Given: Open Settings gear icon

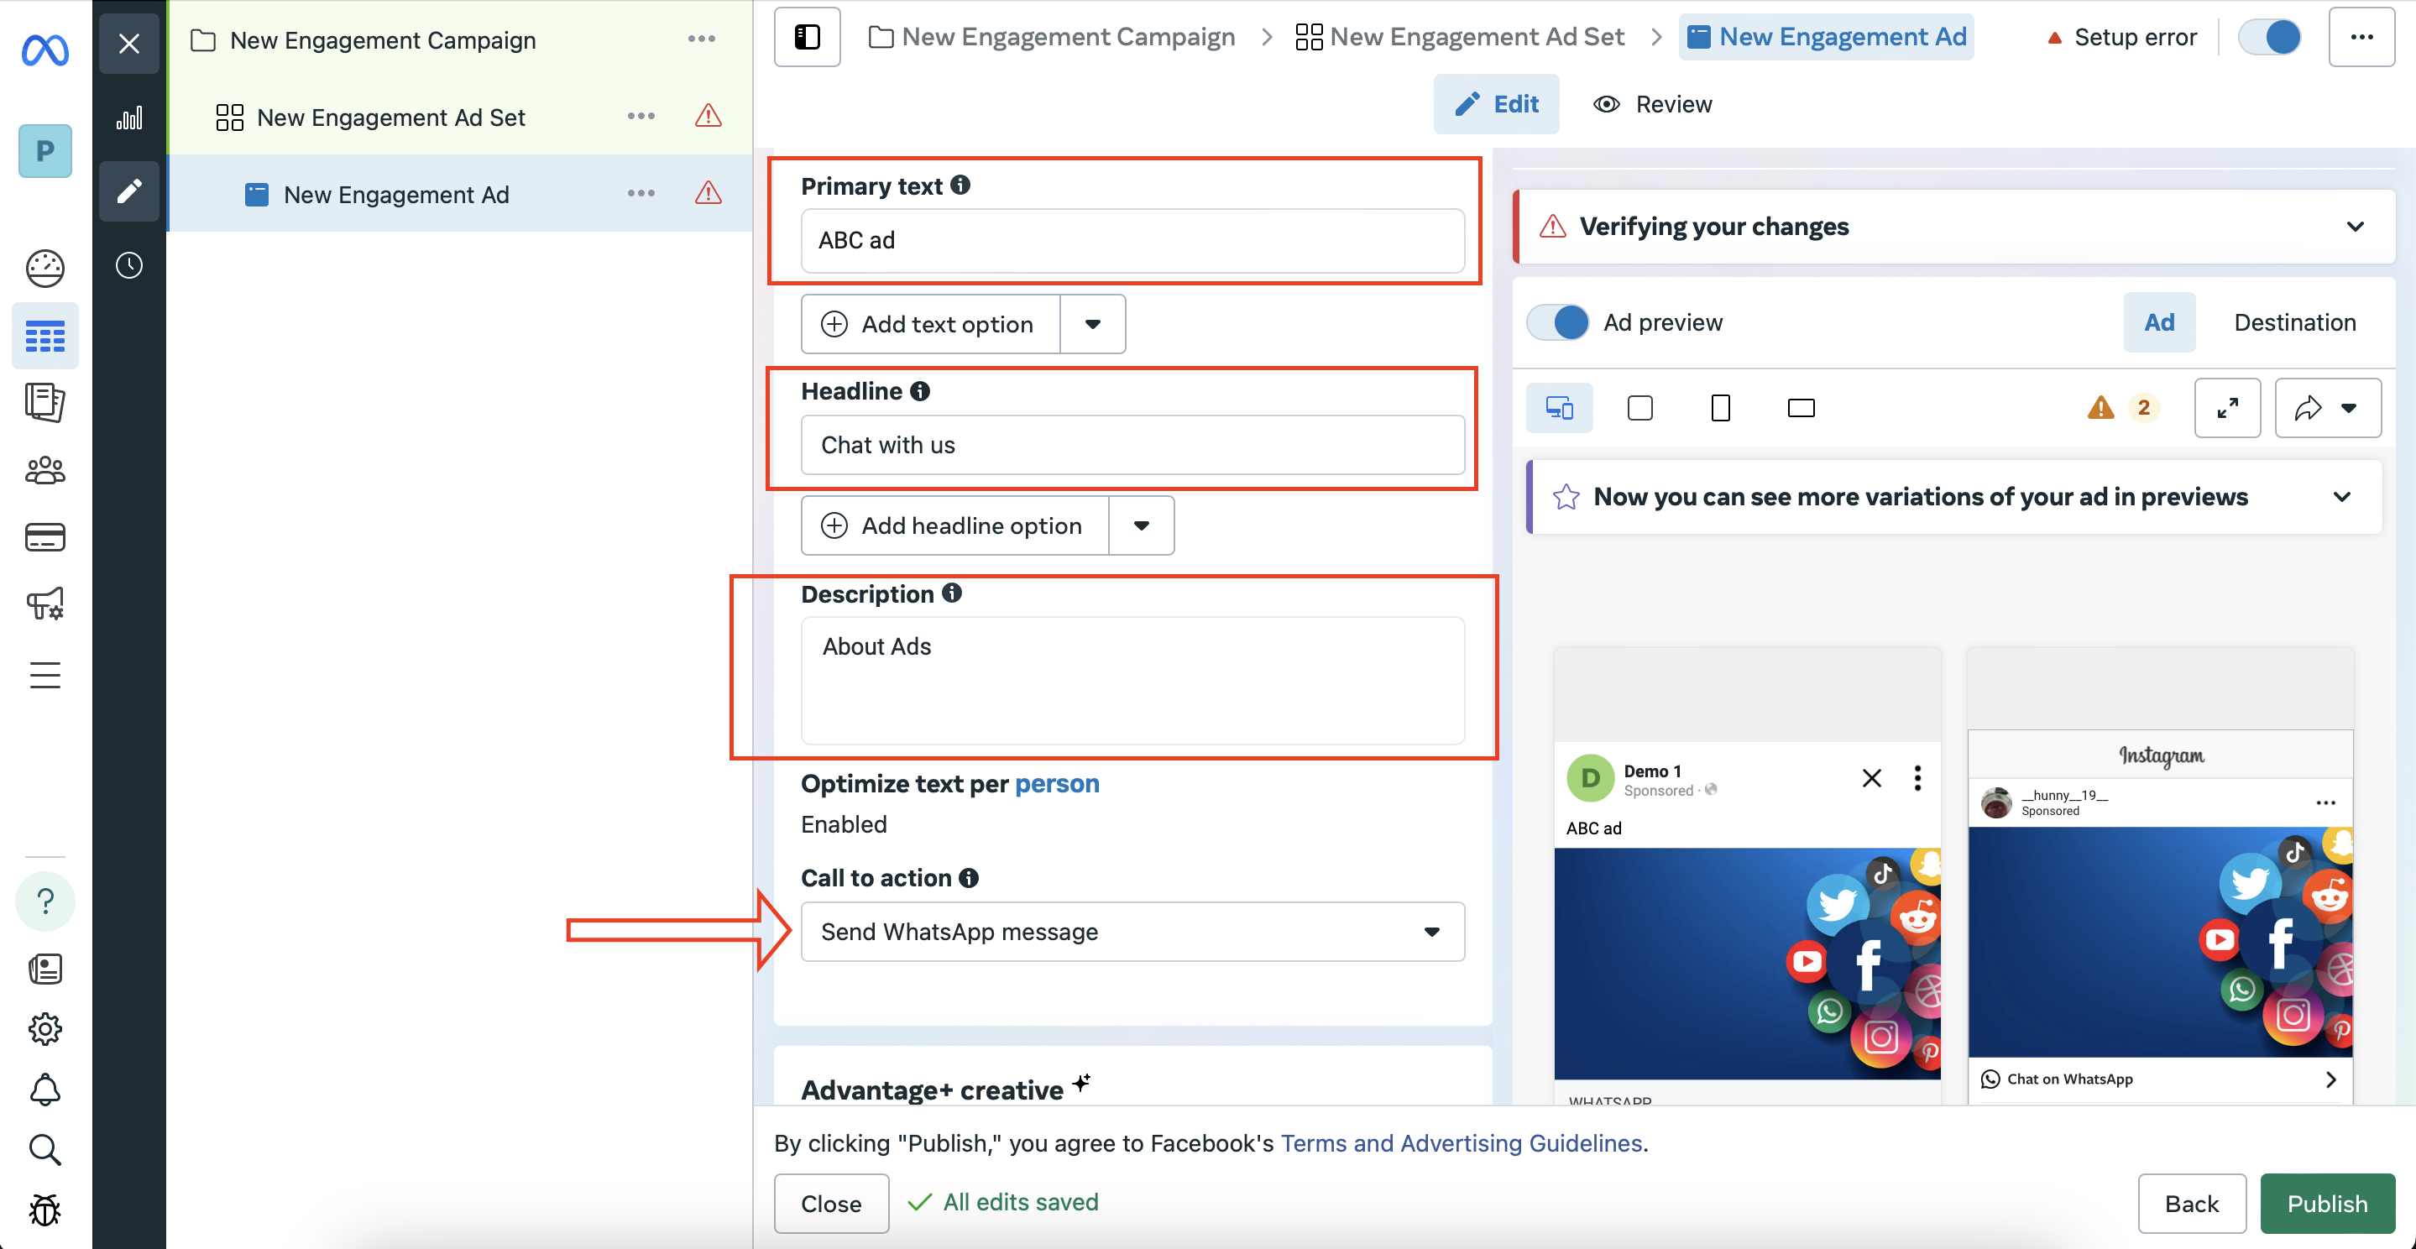Looking at the screenshot, I should pos(45,1028).
